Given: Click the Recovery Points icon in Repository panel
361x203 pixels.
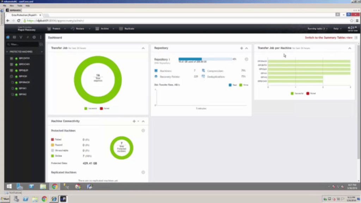Looking at the screenshot, I should 156,76.
